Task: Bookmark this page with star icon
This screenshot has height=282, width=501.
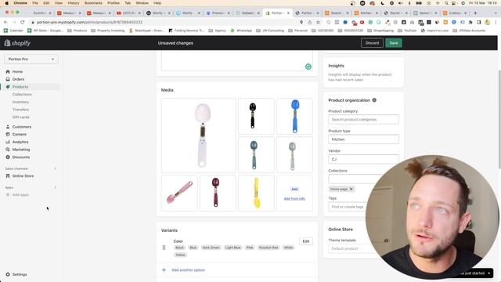Action: [318, 23]
